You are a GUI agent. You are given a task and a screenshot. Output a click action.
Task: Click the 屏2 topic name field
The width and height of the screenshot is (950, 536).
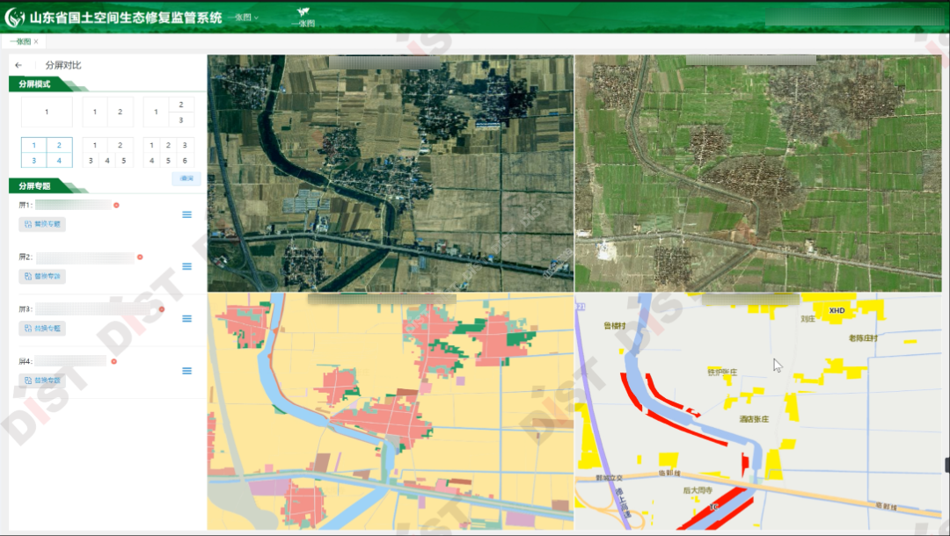pos(84,257)
